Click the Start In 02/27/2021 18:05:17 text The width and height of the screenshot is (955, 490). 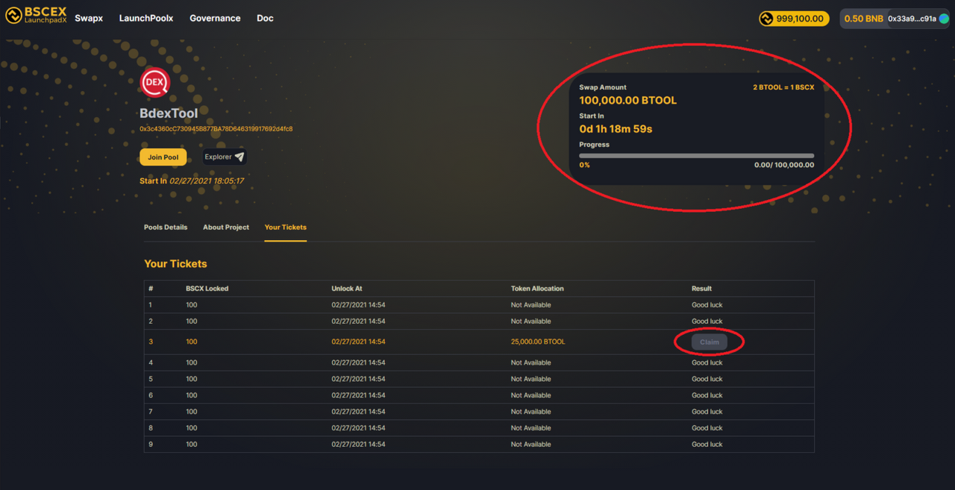(x=192, y=181)
